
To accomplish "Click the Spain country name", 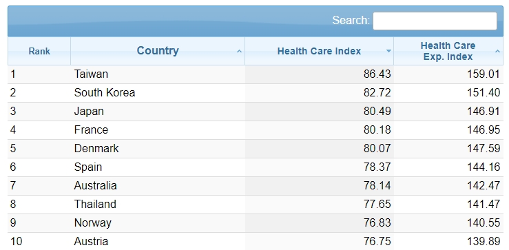I will pyautogui.click(x=88, y=167).
